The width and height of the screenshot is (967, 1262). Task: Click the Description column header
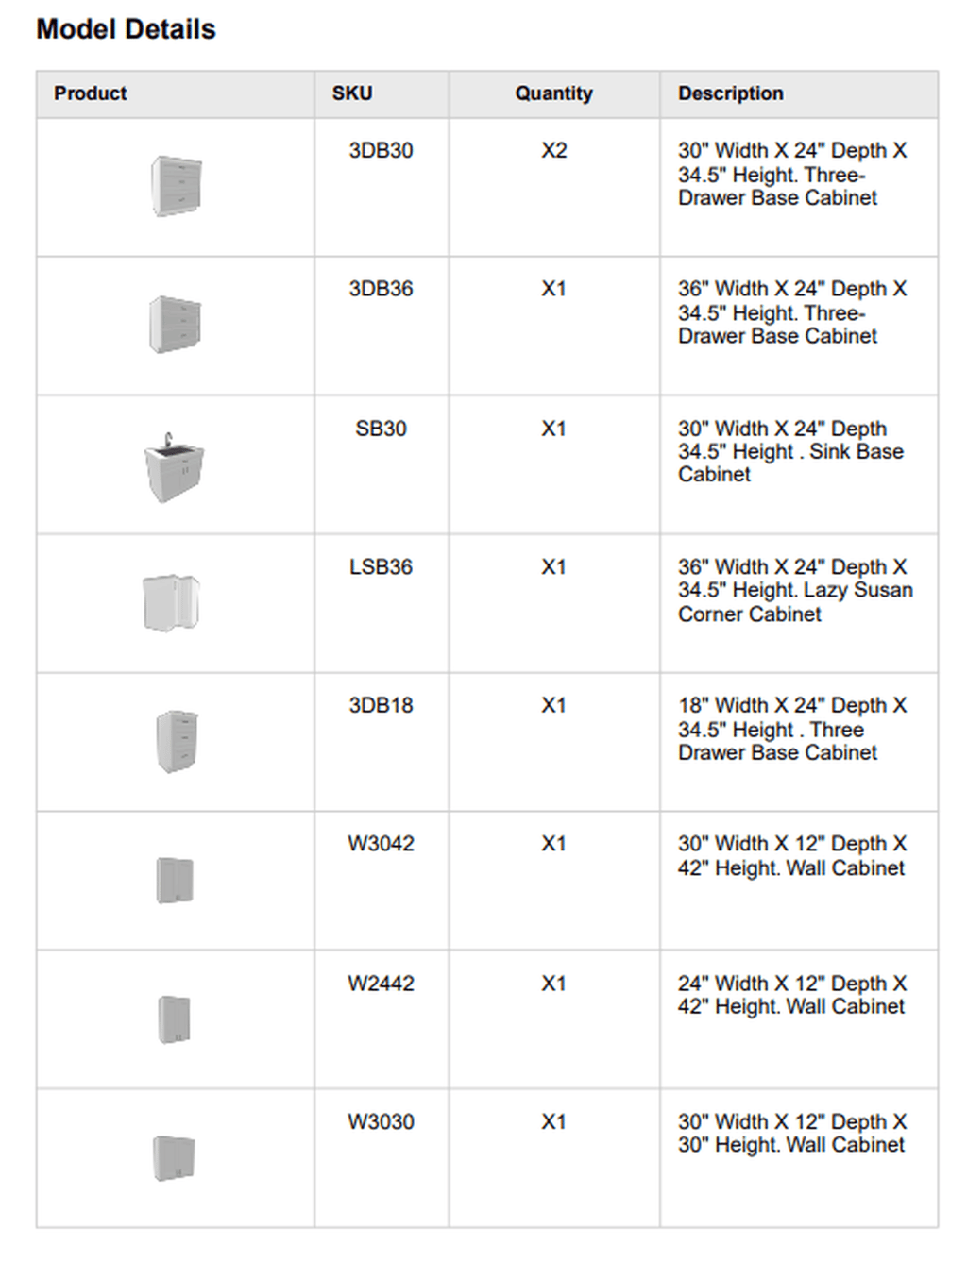(730, 93)
